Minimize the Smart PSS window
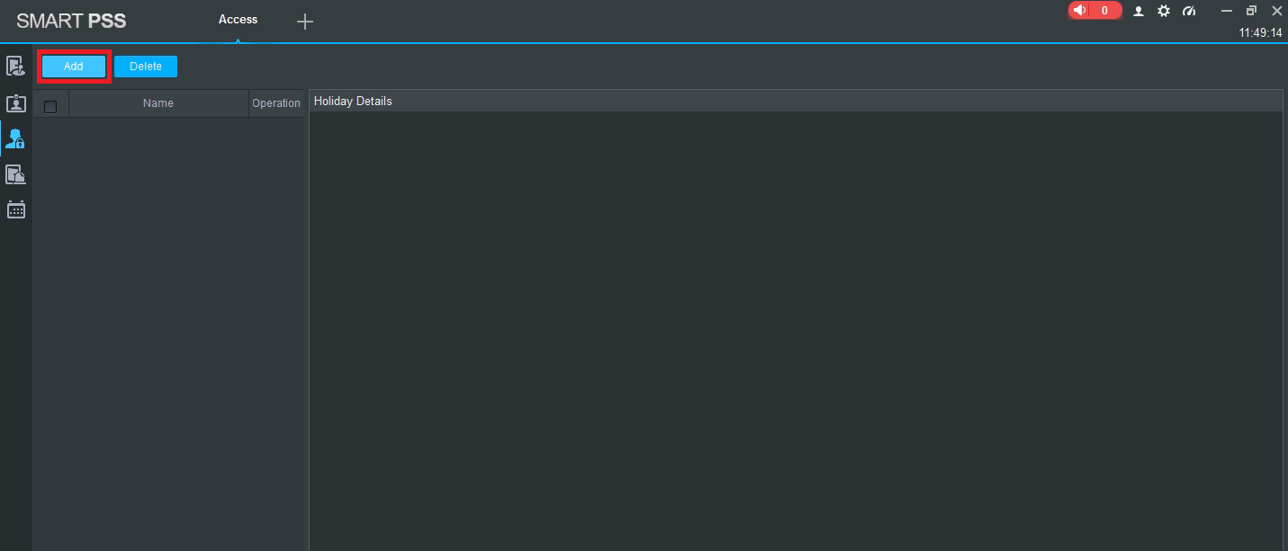This screenshot has height=551, width=1288. (1226, 11)
